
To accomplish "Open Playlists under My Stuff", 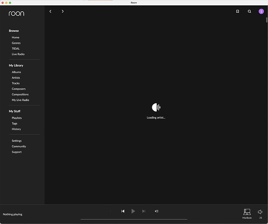I will [x=17, y=118].
